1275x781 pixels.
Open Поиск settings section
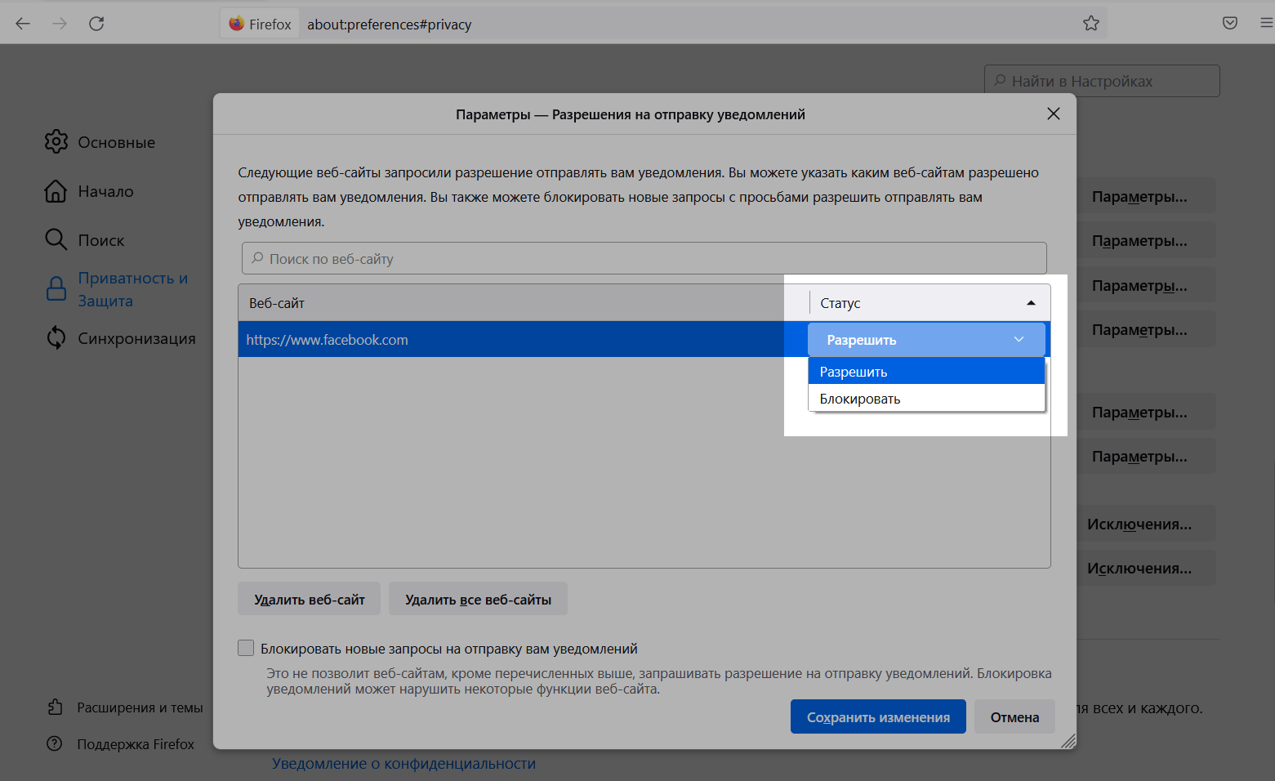(x=101, y=240)
